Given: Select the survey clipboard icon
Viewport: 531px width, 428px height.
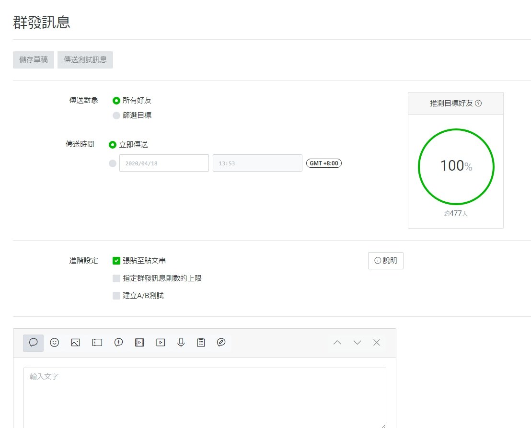Looking at the screenshot, I should point(201,343).
